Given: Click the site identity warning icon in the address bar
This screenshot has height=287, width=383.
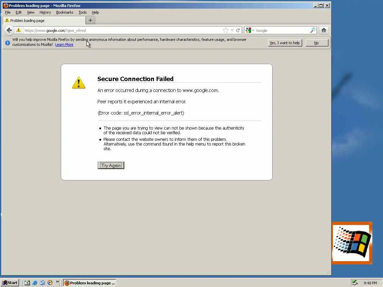Looking at the screenshot, I should coord(19,30).
